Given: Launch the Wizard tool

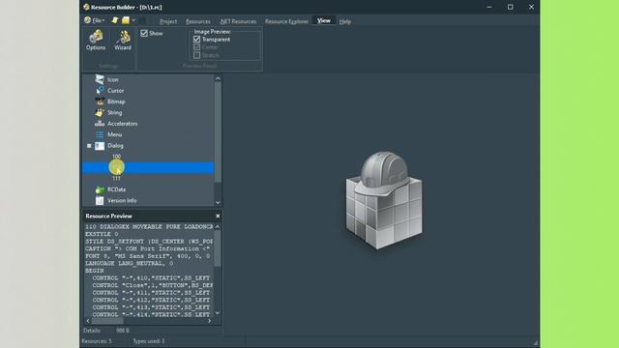Looking at the screenshot, I should [123, 41].
